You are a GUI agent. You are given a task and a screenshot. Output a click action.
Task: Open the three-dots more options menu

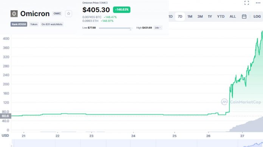[258, 3]
